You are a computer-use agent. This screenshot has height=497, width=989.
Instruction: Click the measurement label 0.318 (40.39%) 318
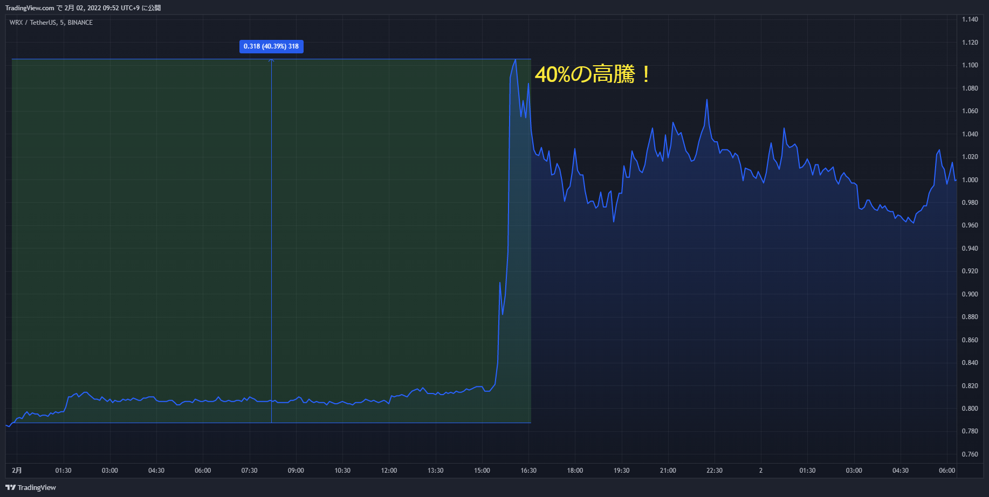point(271,46)
